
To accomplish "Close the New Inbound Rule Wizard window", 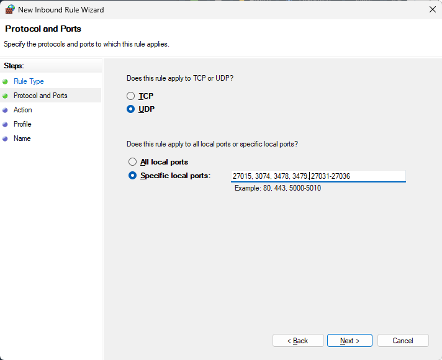I will [x=432, y=9].
